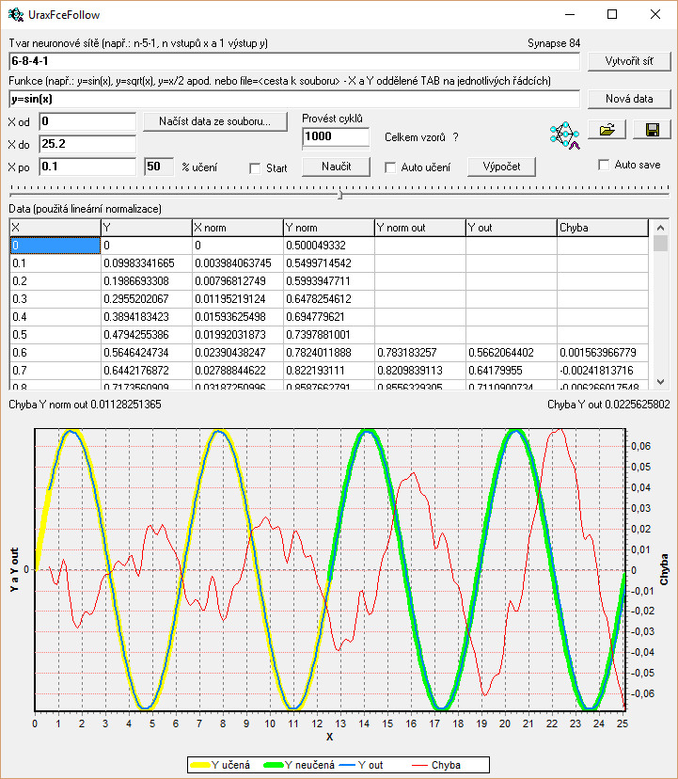Screen dimensions: 678x779
Task: Train network with Naučit button
Action: [337, 167]
